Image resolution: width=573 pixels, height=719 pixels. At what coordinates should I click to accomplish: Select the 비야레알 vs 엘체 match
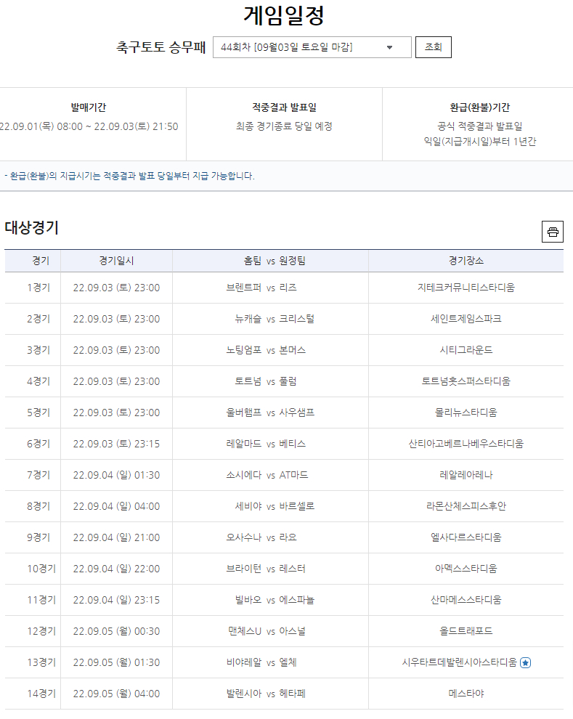coord(261,662)
